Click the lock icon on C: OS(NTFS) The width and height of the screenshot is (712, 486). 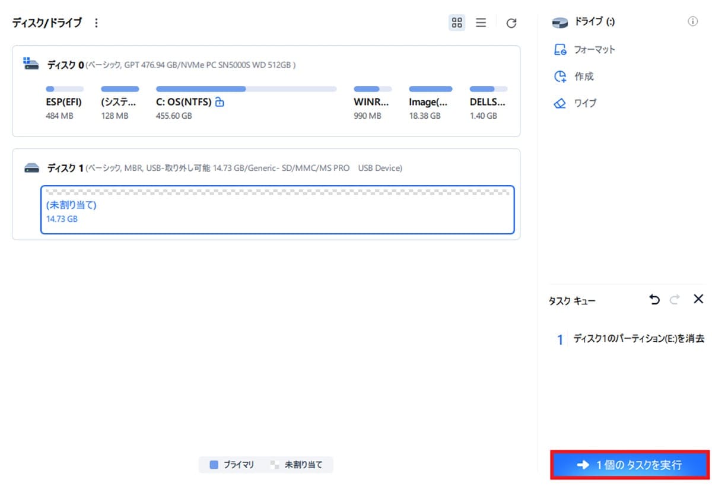[x=220, y=101]
